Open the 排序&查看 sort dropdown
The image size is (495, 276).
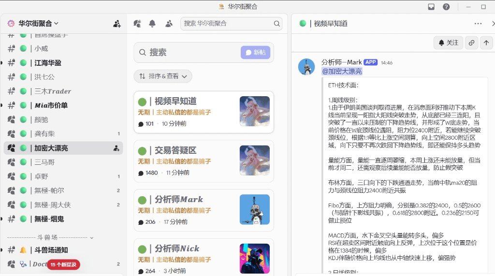pos(163,76)
